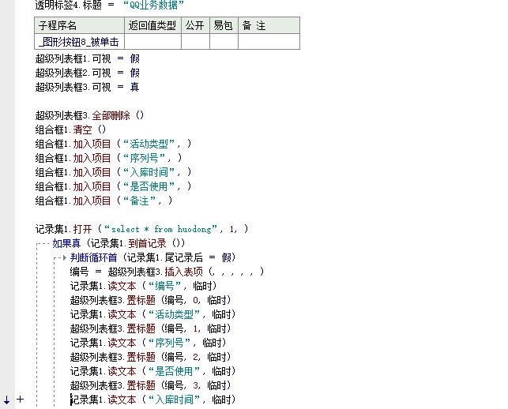Toggle the 易包 cell for _图形按钮8_被单击
Image resolution: width=508 pixels, height=409 pixels.
click(x=224, y=41)
